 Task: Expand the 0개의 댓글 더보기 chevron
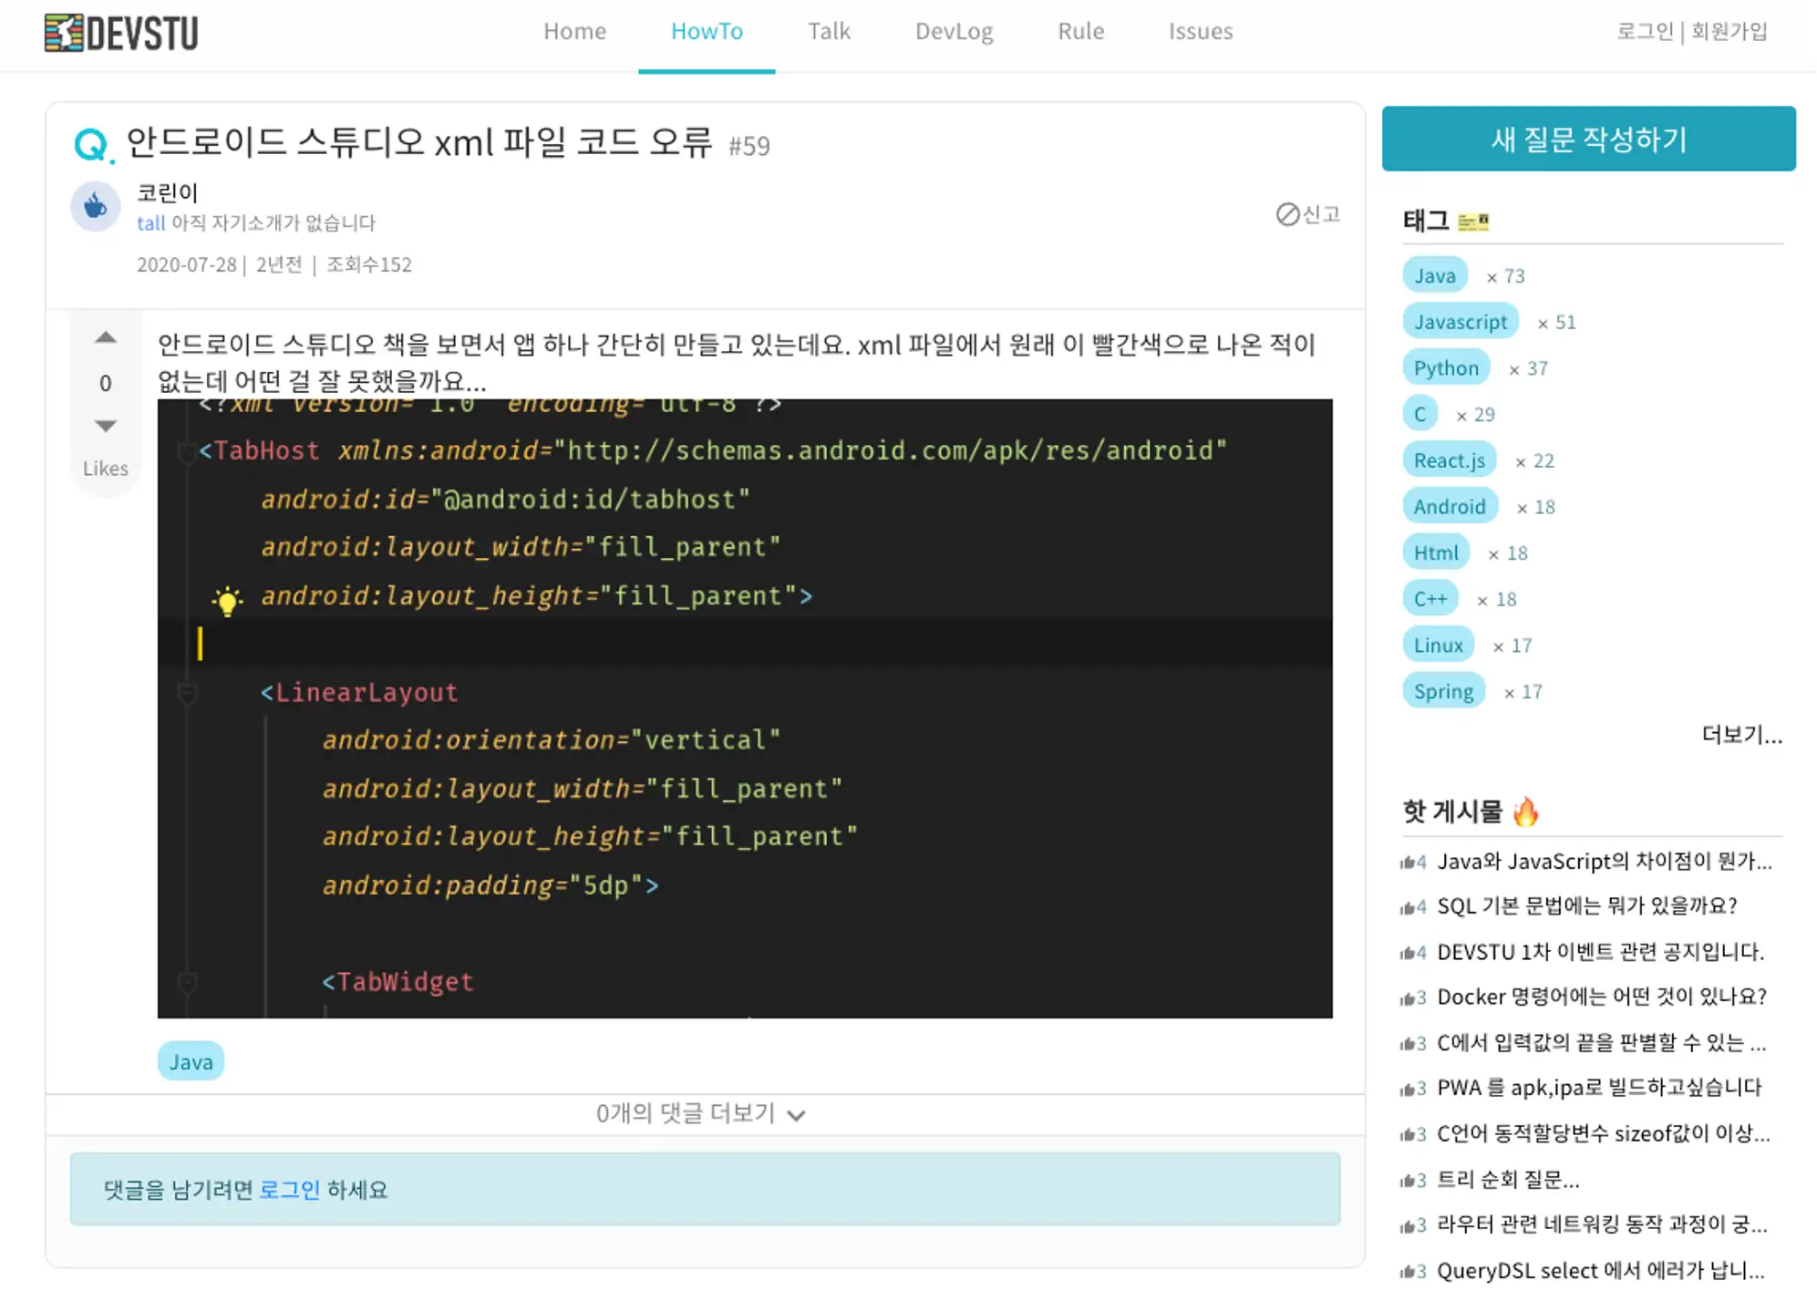tap(796, 1115)
